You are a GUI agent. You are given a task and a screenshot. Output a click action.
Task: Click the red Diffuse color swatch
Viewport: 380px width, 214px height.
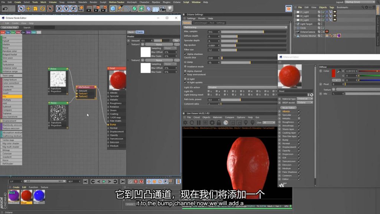tap(334, 73)
